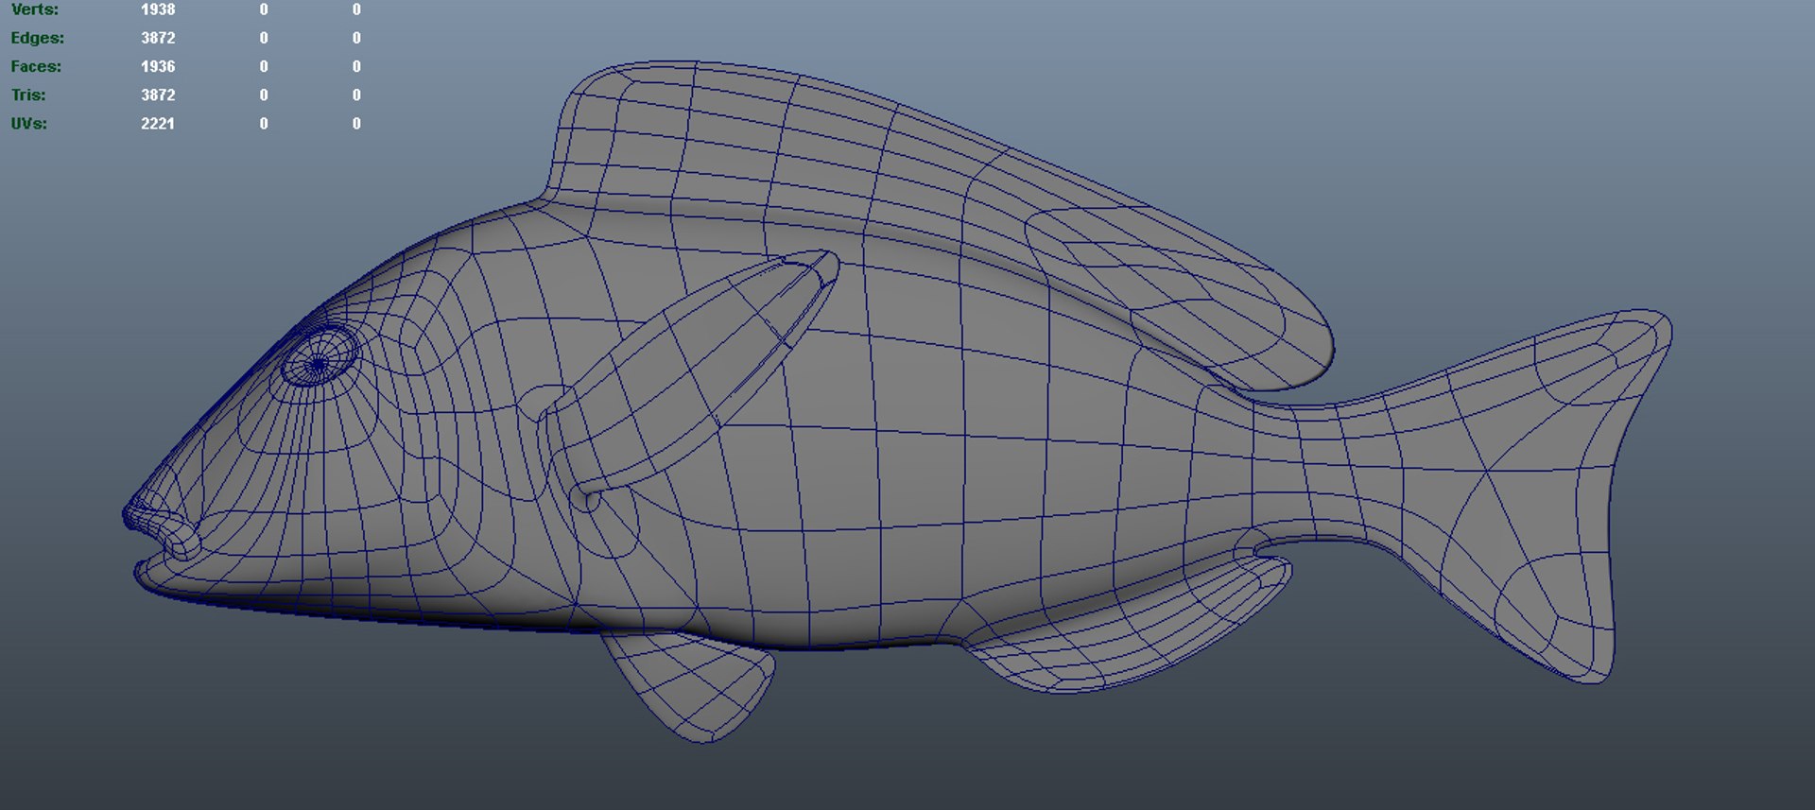Select the 3872 value in the Edges row
This screenshot has height=810, width=1815.
(158, 38)
